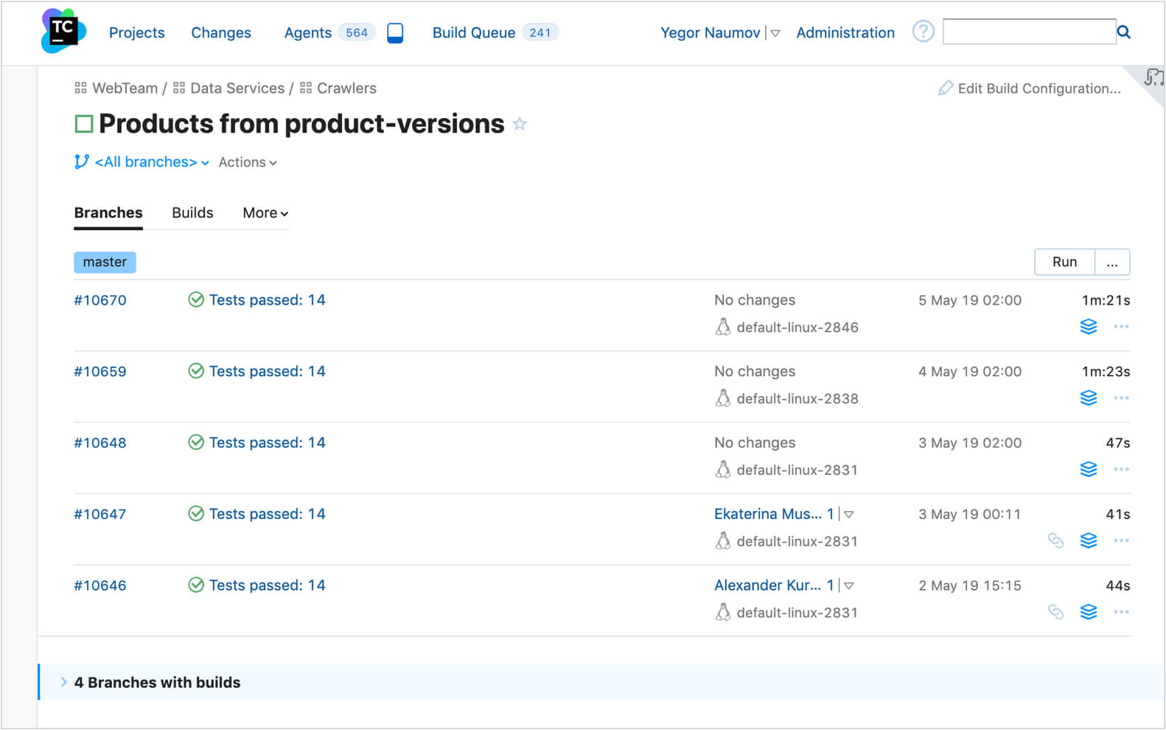Image resolution: width=1166 pixels, height=730 pixels.
Task: Click the pencil Edit Build Configuration icon
Action: point(945,88)
